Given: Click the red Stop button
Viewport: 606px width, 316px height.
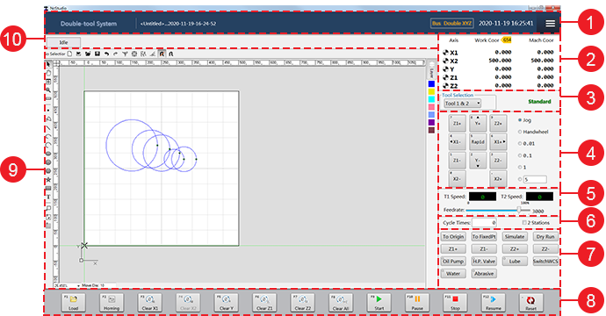Looking at the screenshot, I should click(x=455, y=303).
